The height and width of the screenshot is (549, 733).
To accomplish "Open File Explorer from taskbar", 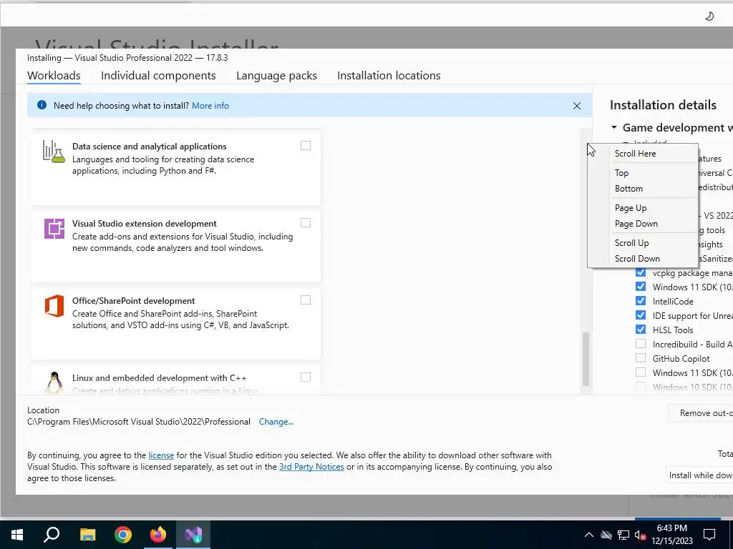I will point(87,535).
